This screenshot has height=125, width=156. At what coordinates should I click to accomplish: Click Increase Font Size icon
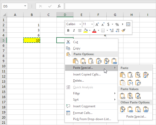97,24
